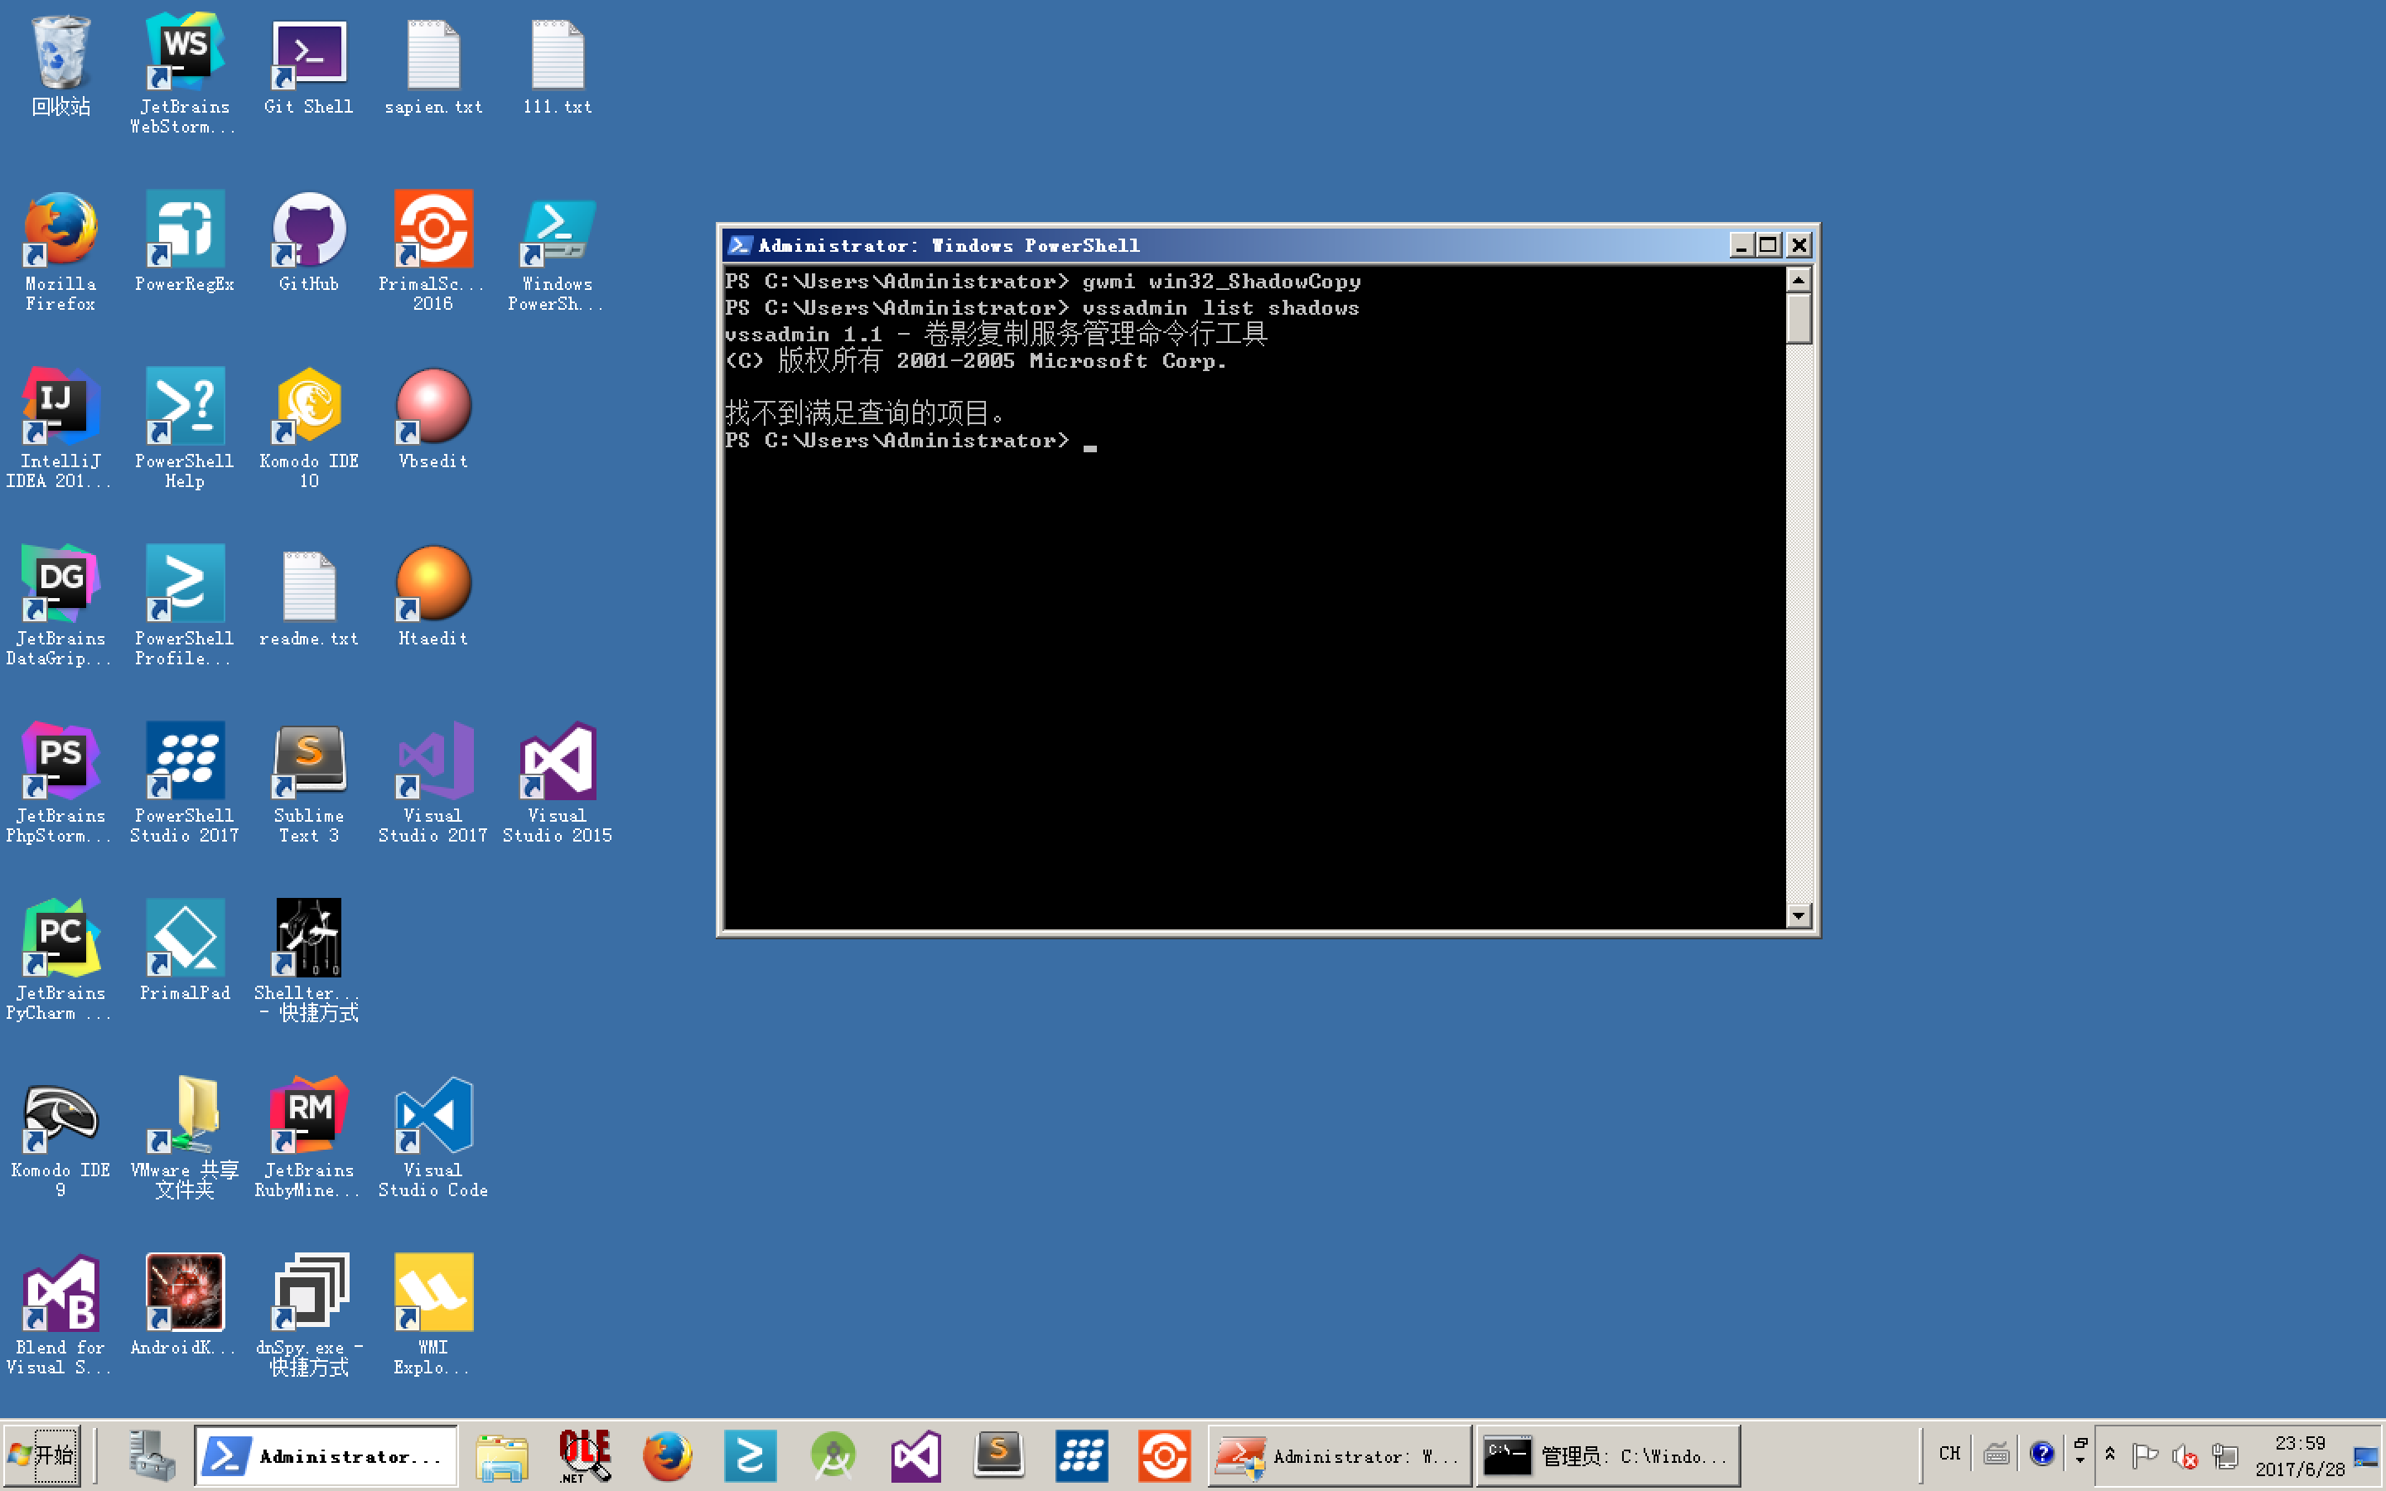The height and width of the screenshot is (1491, 2386).
Task: Select PowerShell Studio 2017 desktop icon
Action: pyautogui.click(x=185, y=783)
